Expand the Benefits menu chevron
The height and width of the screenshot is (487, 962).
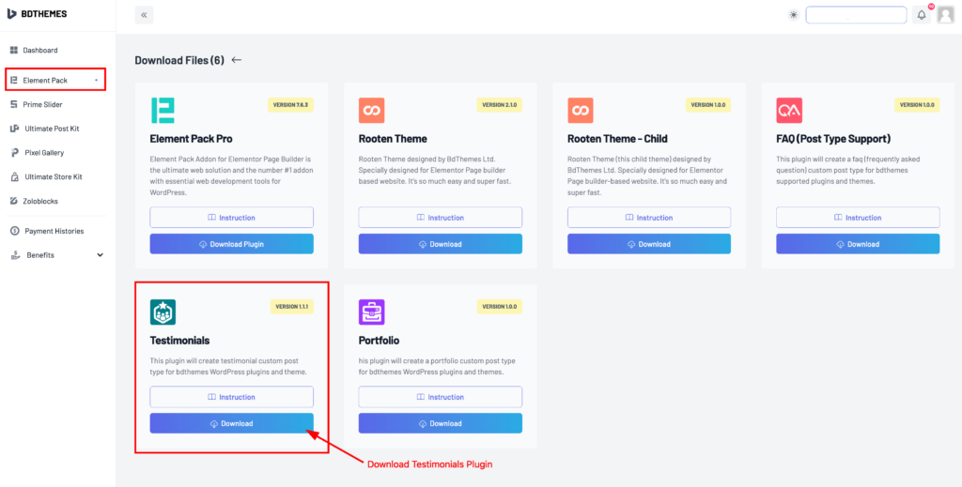(x=101, y=255)
